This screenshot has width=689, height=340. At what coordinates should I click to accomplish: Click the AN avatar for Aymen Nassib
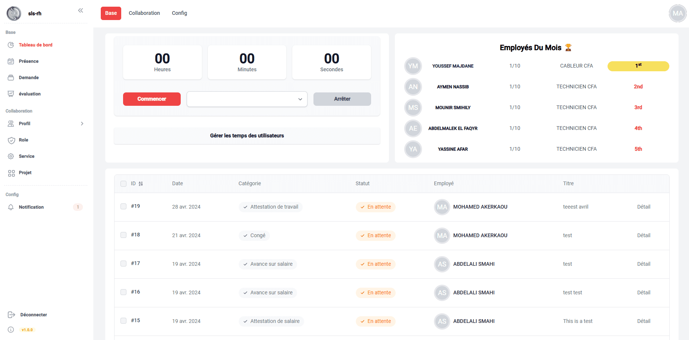413,87
